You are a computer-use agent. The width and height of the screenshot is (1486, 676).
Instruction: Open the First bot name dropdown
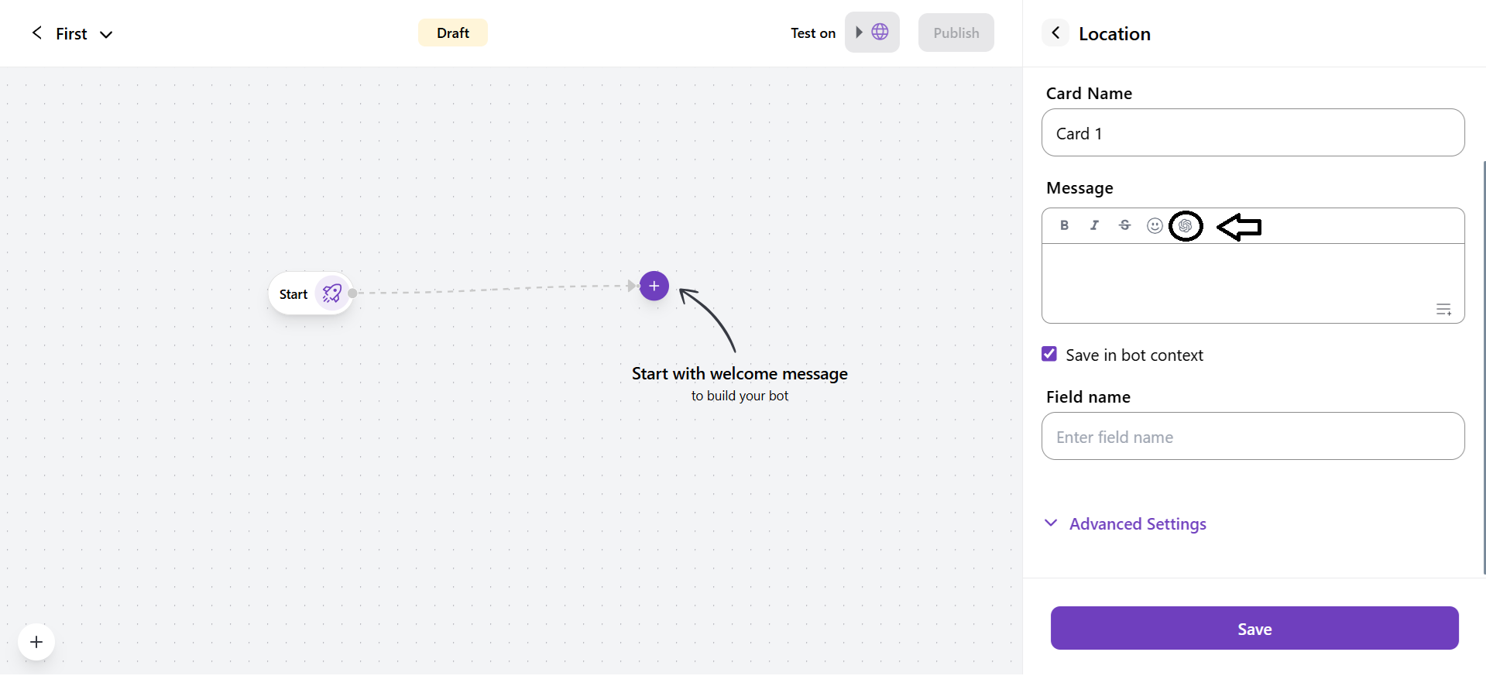(106, 34)
